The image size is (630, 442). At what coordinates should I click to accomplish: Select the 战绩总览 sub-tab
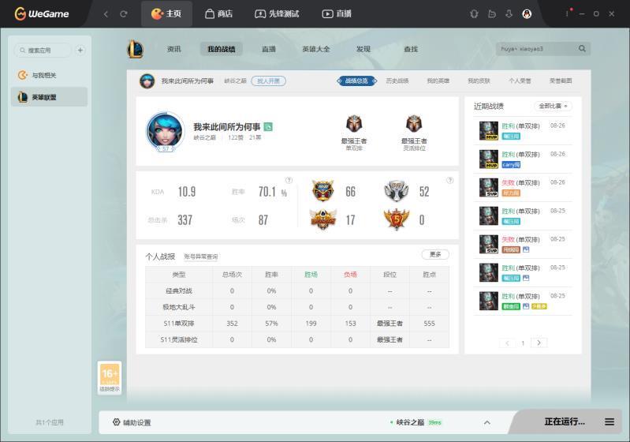(x=356, y=81)
